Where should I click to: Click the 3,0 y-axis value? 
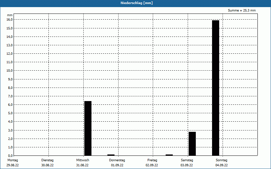[x=10, y=130]
